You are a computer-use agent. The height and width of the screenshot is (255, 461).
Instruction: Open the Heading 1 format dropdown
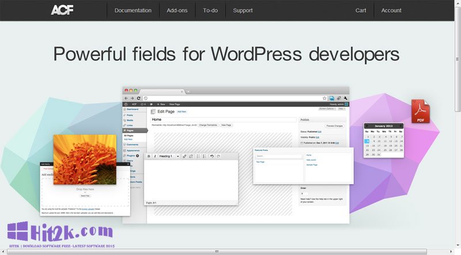pyautogui.click(x=169, y=157)
